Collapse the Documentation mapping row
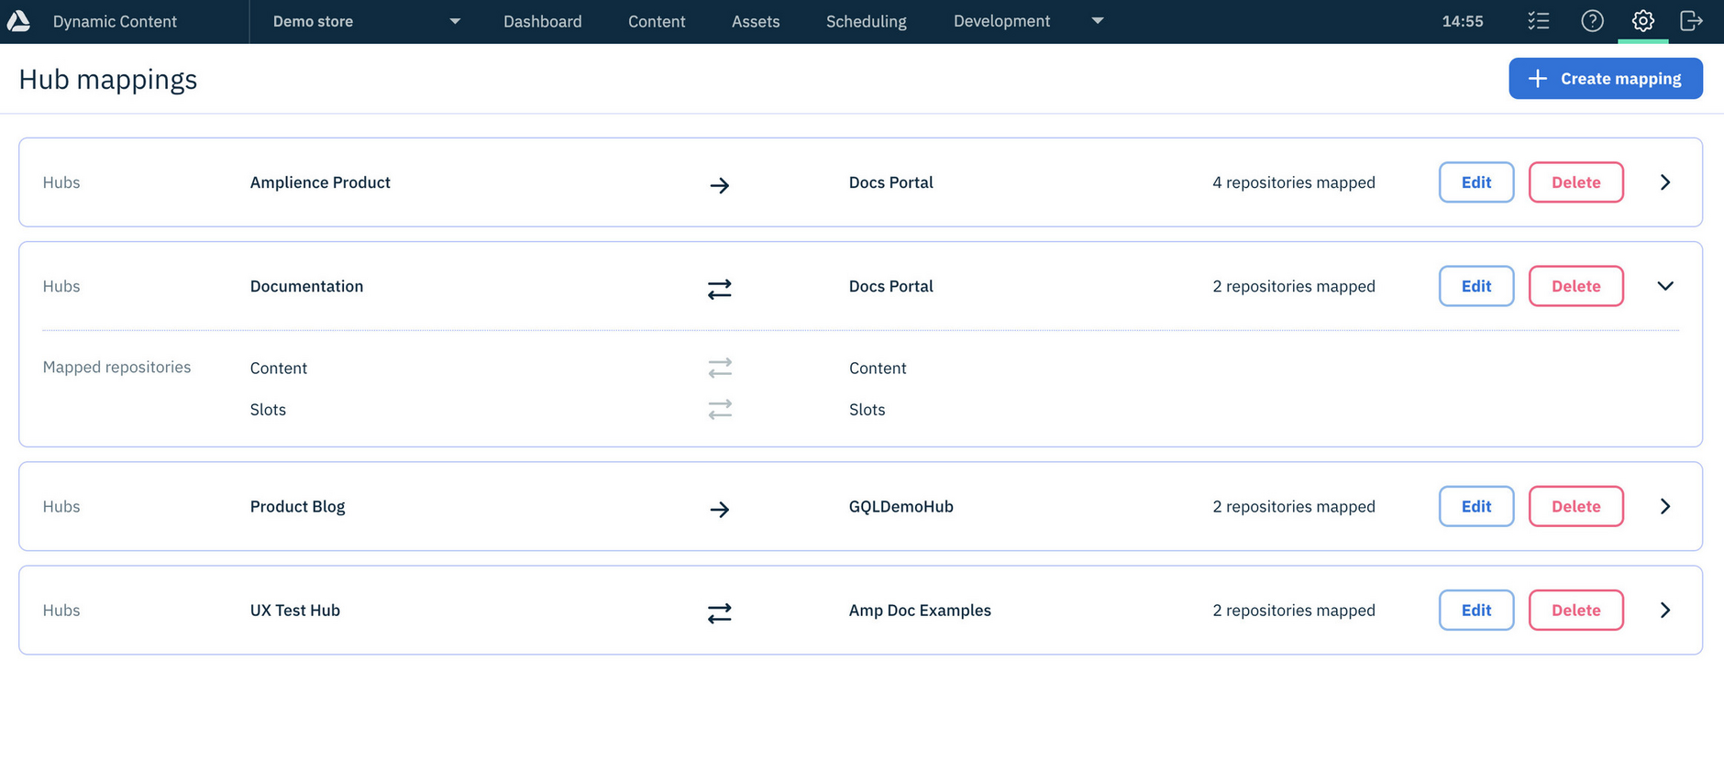 tap(1665, 286)
